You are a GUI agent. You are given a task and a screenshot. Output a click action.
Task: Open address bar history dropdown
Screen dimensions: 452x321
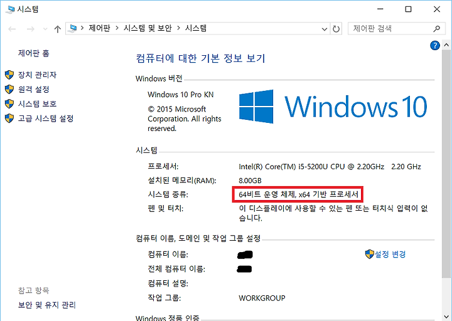click(x=325, y=29)
